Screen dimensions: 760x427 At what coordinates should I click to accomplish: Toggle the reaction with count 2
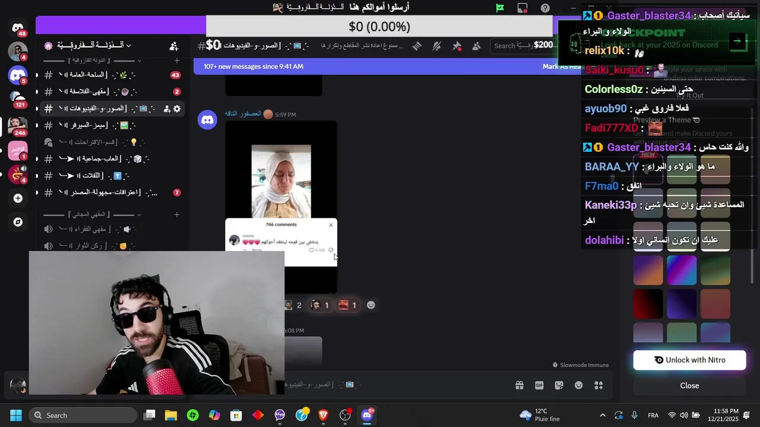(293, 305)
